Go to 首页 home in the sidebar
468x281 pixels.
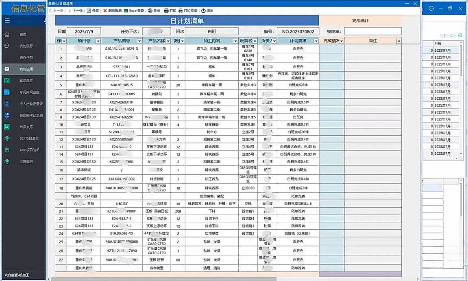(x=23, y=35)
